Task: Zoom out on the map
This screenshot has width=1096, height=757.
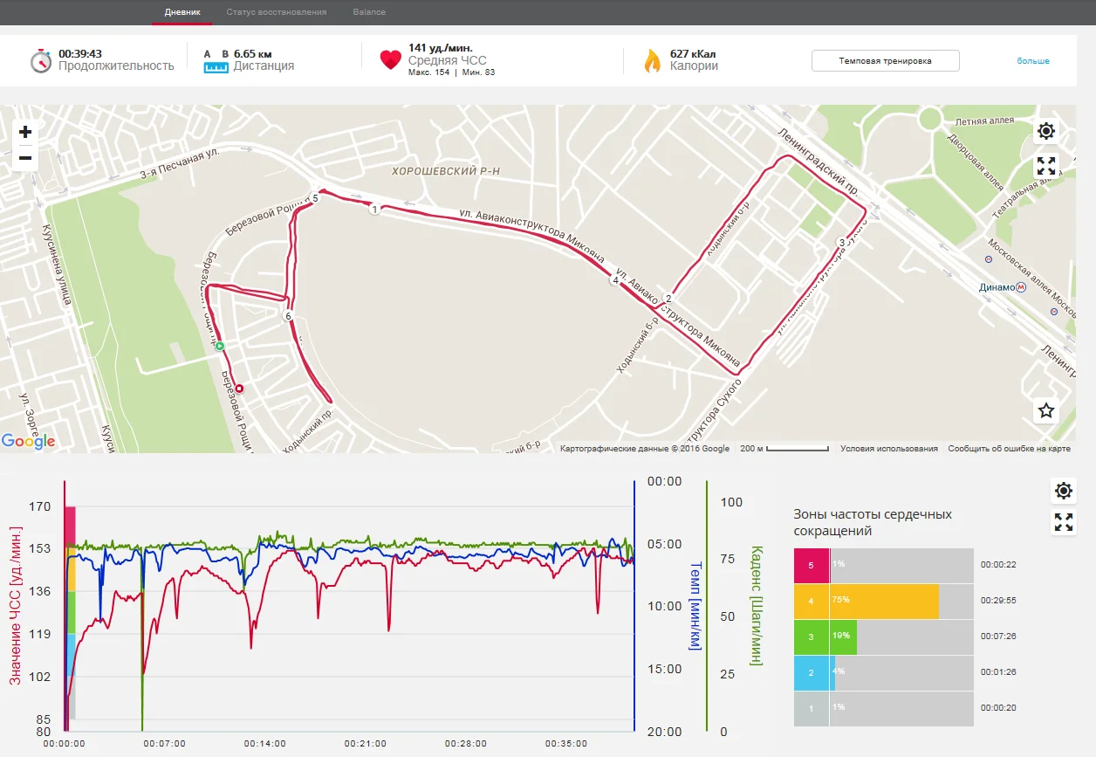Action: tap(25, 158)
